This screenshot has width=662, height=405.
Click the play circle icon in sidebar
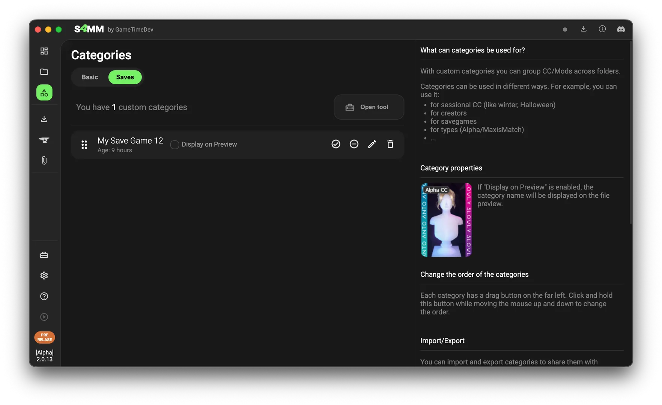coord(44,317)
